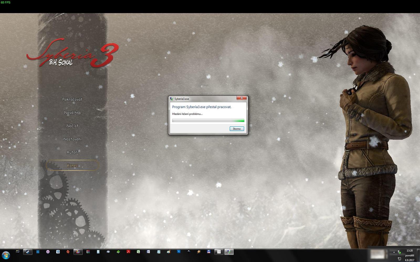Expand the hidden system tray icons
The image size is (420, 262).
point(394,252)
